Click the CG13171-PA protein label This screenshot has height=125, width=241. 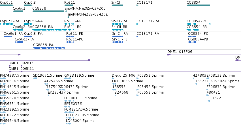[x=148, y=33]
